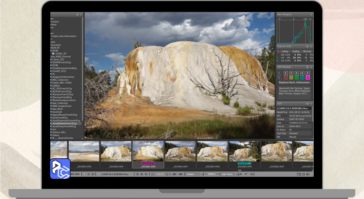The height and width of the screenshot is (199, 364).
Task: Click GPS coordinates link in EXIF
Action: coord(300,116)
